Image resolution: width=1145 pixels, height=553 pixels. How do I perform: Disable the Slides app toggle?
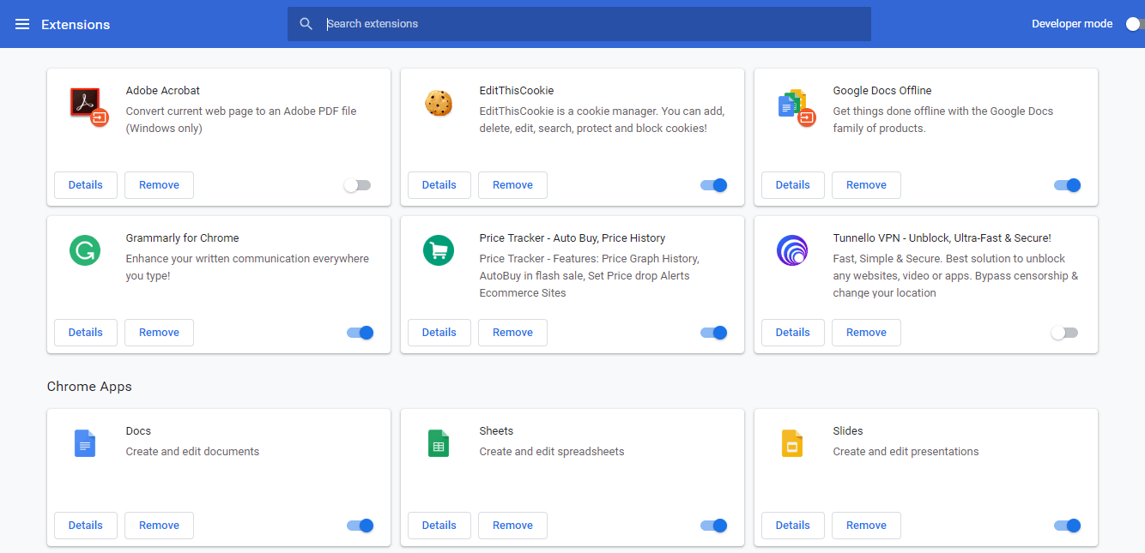tap(1068, 526)
